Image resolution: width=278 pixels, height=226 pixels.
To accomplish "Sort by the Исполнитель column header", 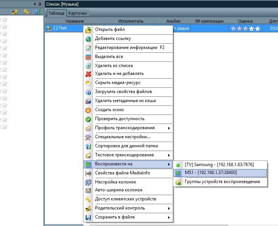I will coord(131,21).
